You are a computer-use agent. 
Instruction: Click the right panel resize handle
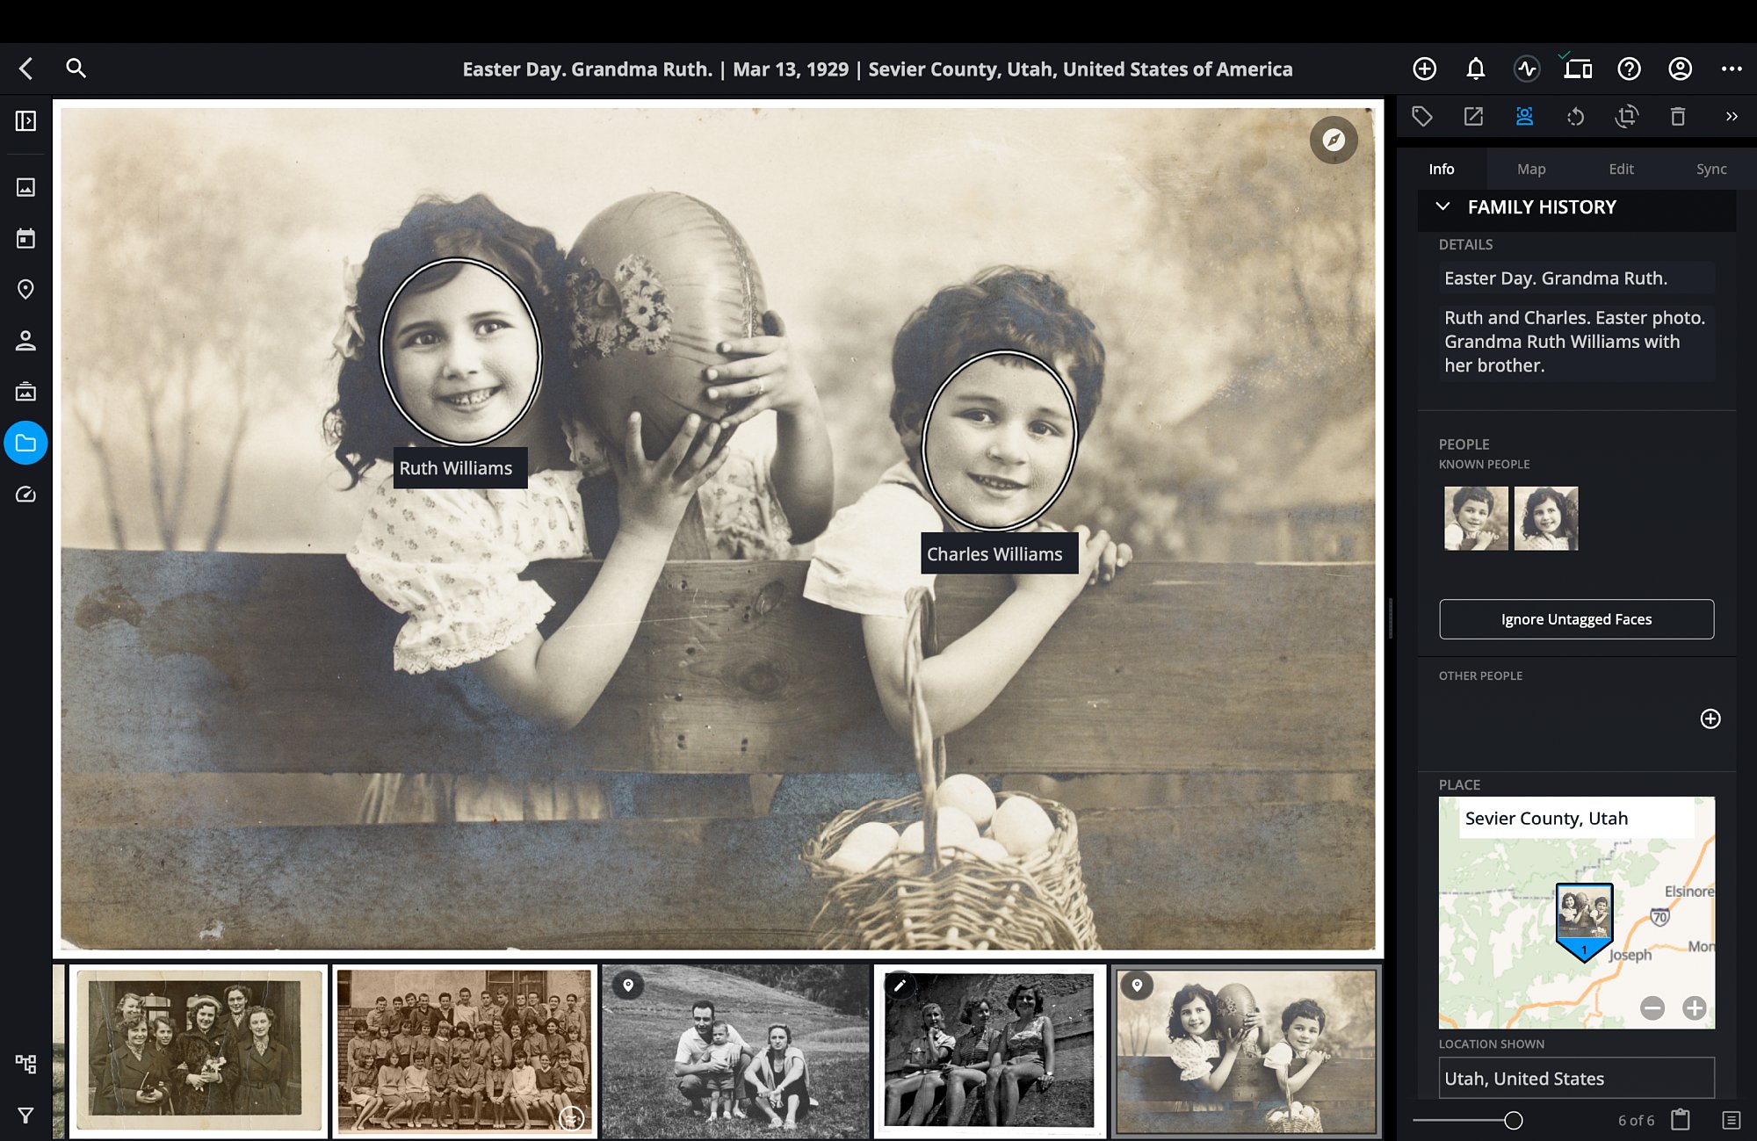click(1390, 618)
